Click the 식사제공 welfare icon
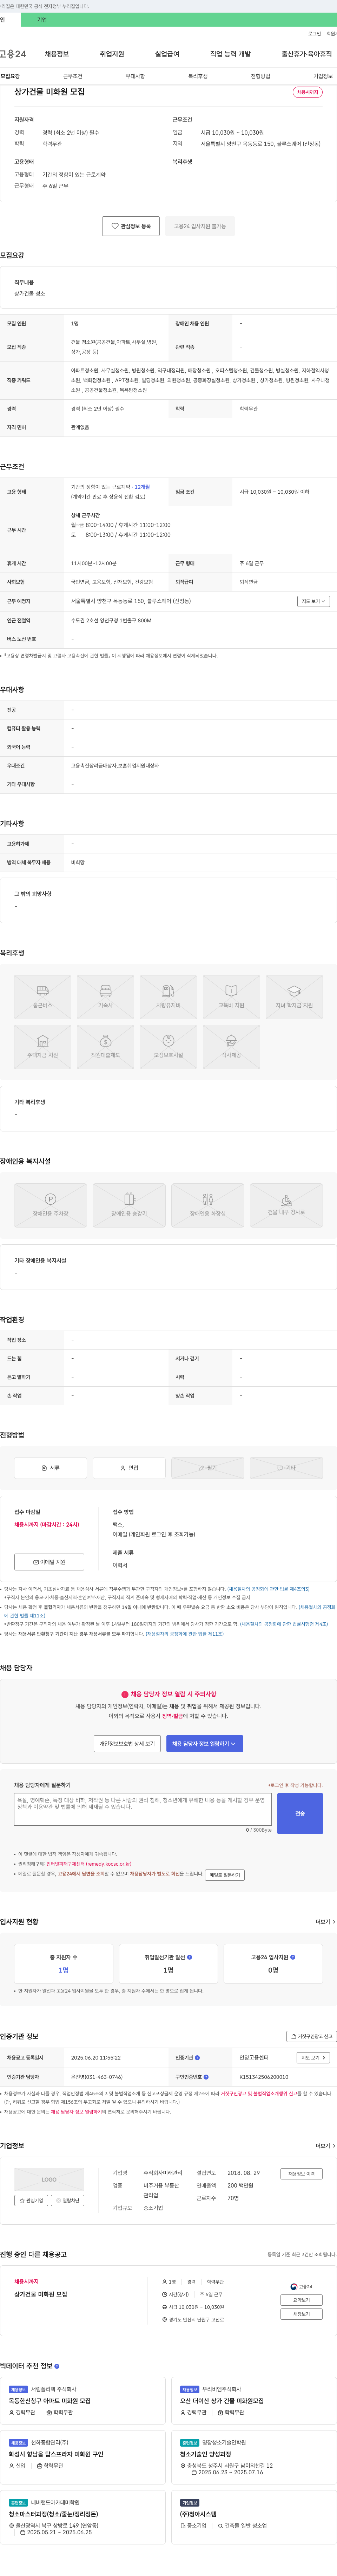The height and width of the screenshot is (2576, 337). (231, 1047)
